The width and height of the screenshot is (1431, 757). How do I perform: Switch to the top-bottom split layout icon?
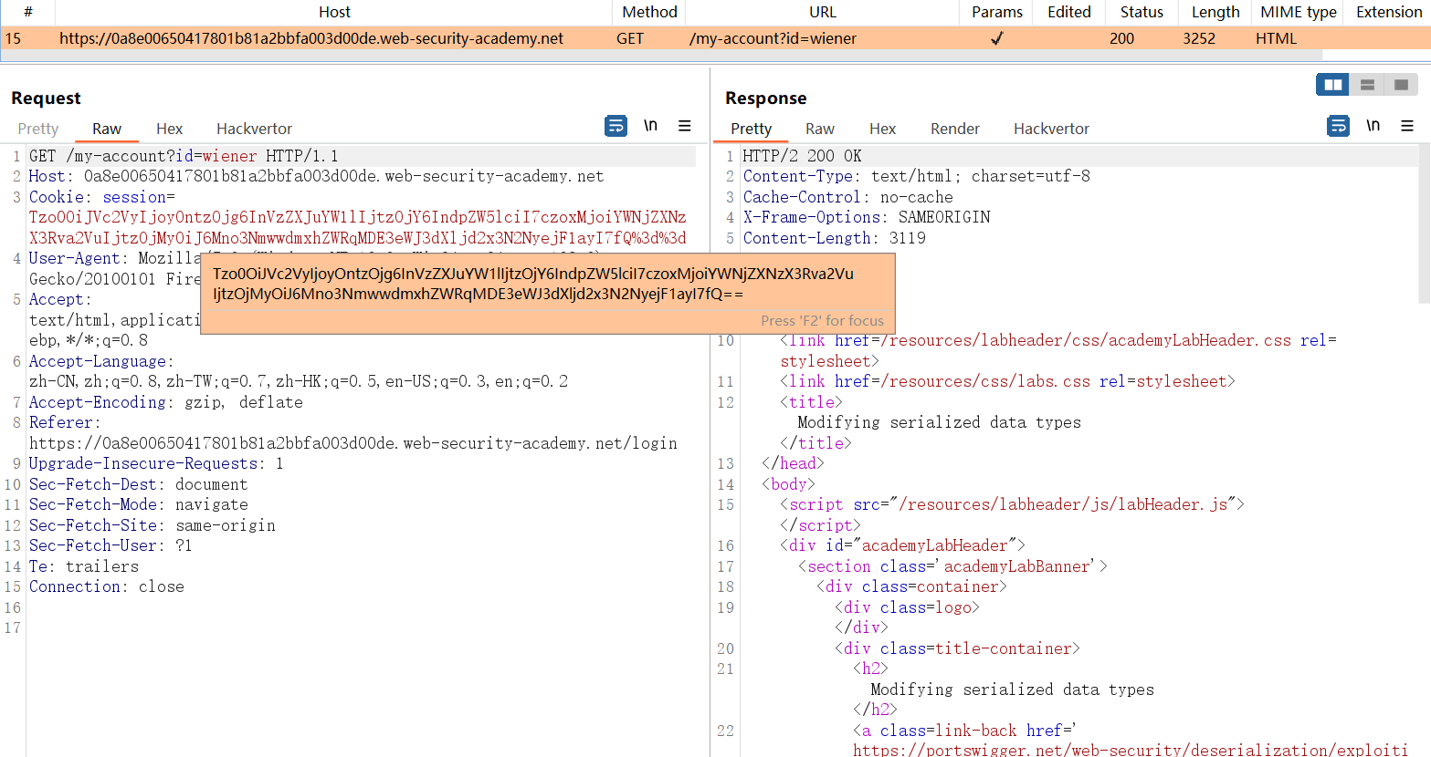1367,85
